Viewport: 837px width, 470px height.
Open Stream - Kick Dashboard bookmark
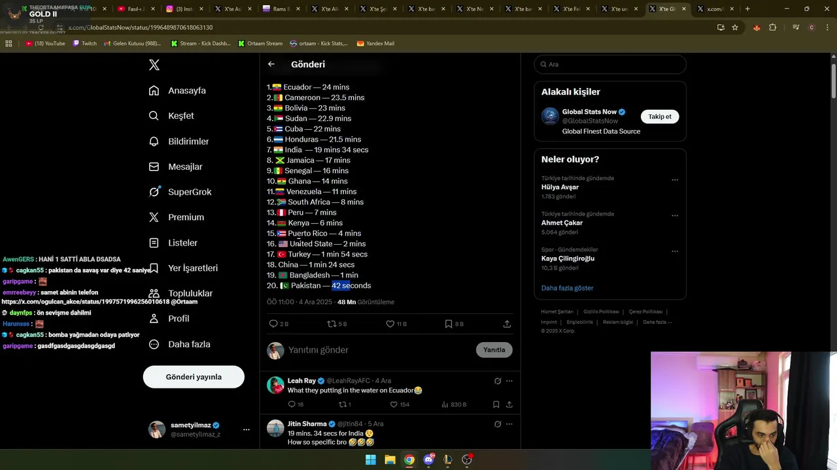coord(201,44)
